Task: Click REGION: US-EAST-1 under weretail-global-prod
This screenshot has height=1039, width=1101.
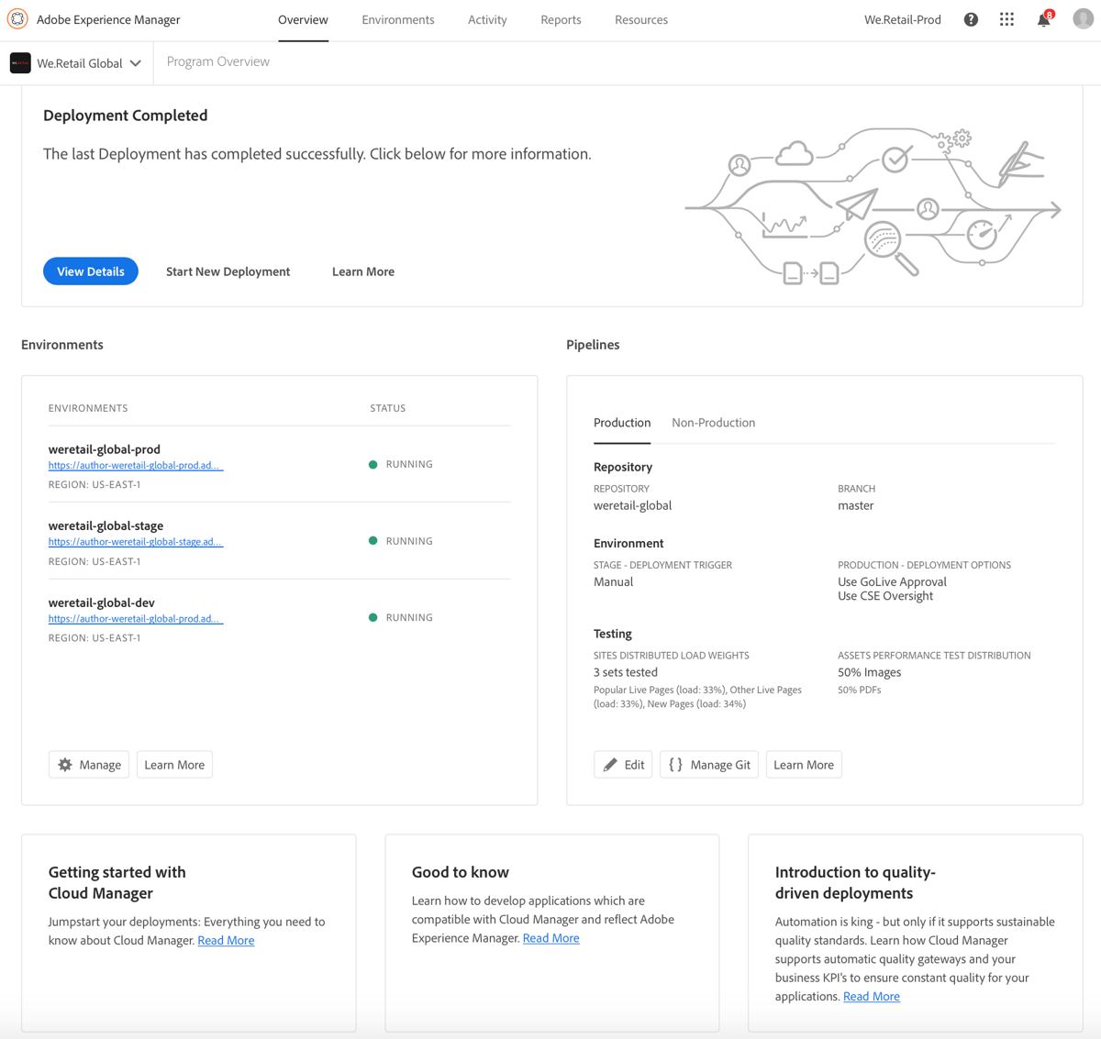Action: pos(95,484)
